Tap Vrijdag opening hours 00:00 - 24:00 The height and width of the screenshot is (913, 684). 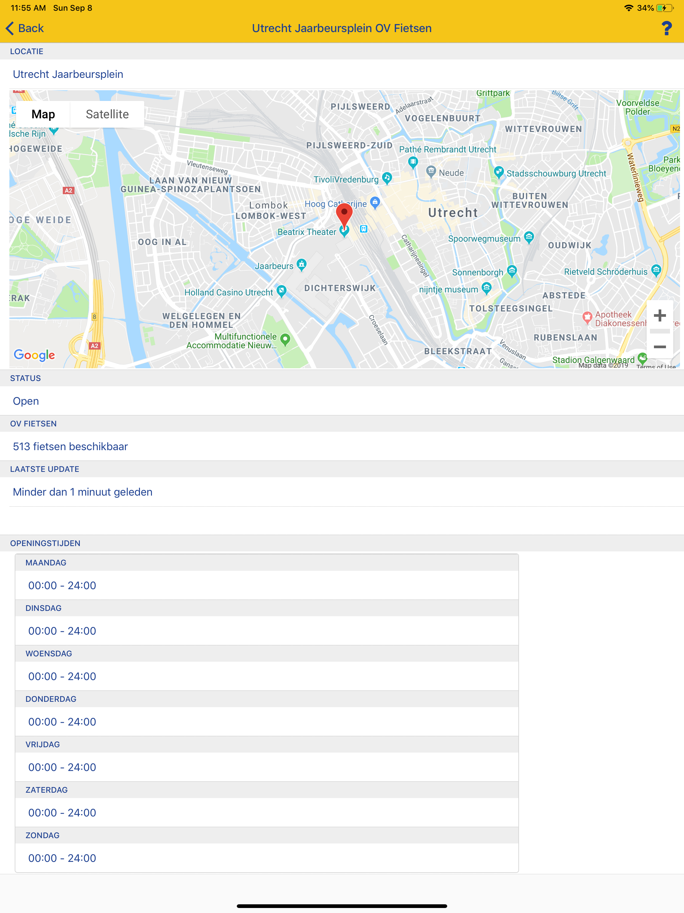click(267, 767)
